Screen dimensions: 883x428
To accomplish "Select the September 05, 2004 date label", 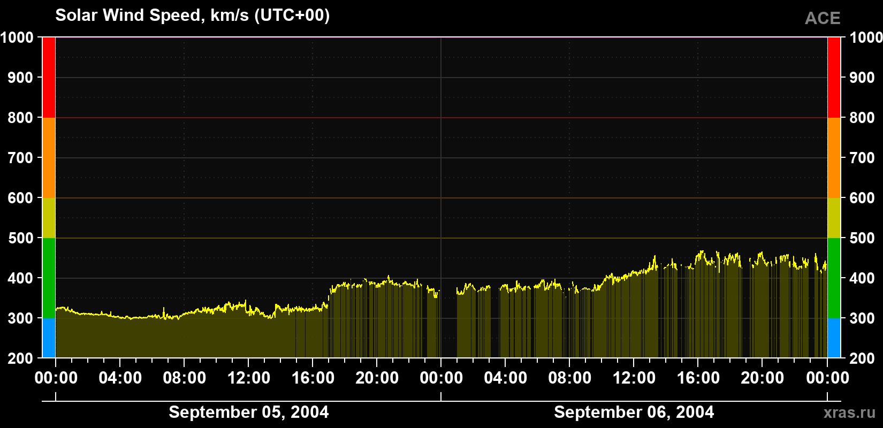I will point(249,412).
